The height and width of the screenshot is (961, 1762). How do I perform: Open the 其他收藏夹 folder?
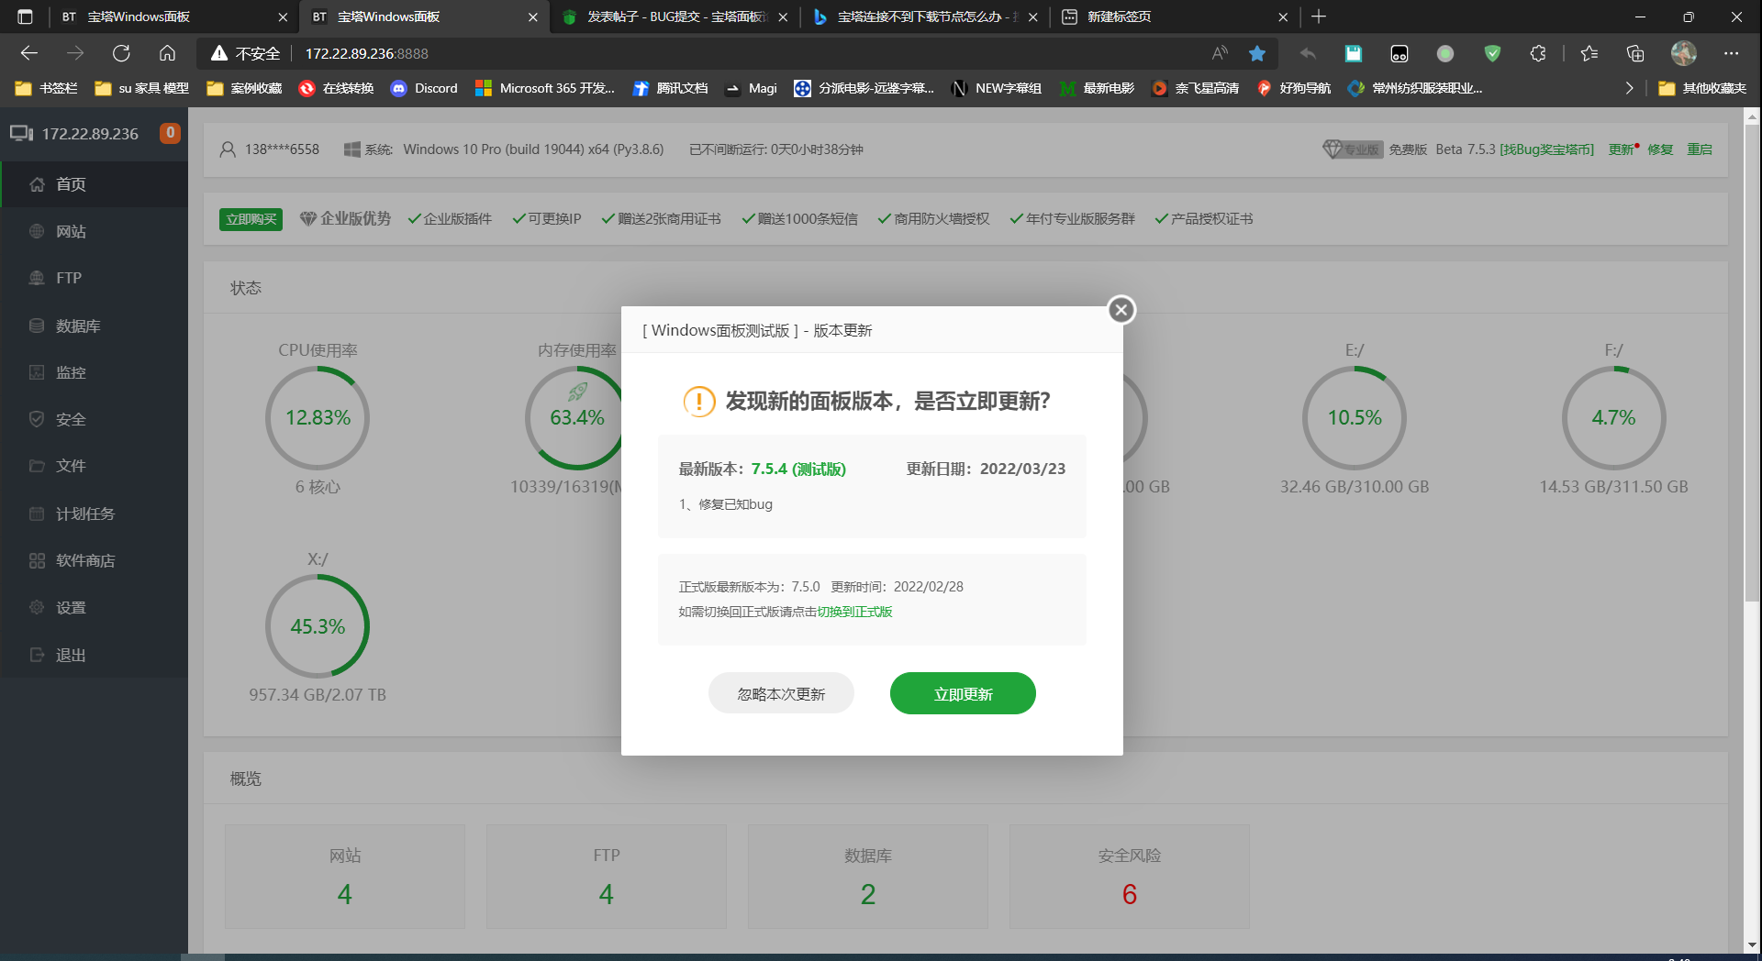(x=1702, y=88)
